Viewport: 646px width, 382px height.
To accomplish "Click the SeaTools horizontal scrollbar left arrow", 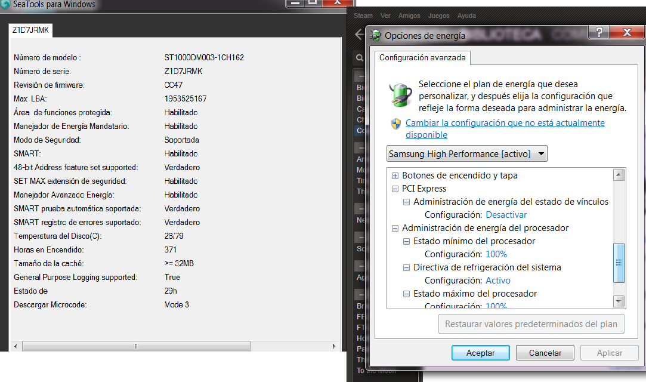I will (x=16, y=346).
